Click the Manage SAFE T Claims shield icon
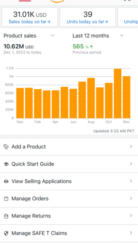 tap(6, 233)
